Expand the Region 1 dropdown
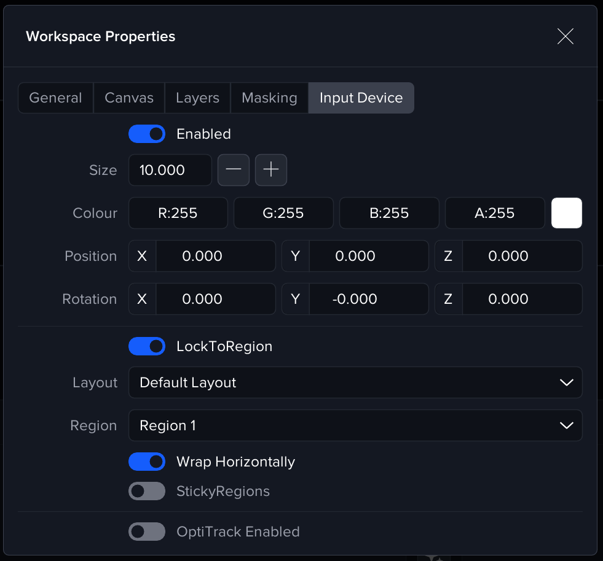Screen dimensions: 603x561 355,425
